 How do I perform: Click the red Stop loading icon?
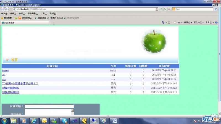[169, 9]
